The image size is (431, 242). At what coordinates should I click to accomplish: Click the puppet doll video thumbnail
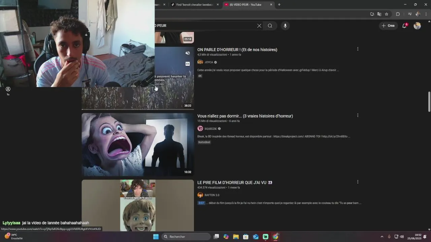pos(138,205)
